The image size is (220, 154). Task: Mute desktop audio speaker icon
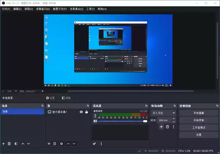[x=95, y=121]
